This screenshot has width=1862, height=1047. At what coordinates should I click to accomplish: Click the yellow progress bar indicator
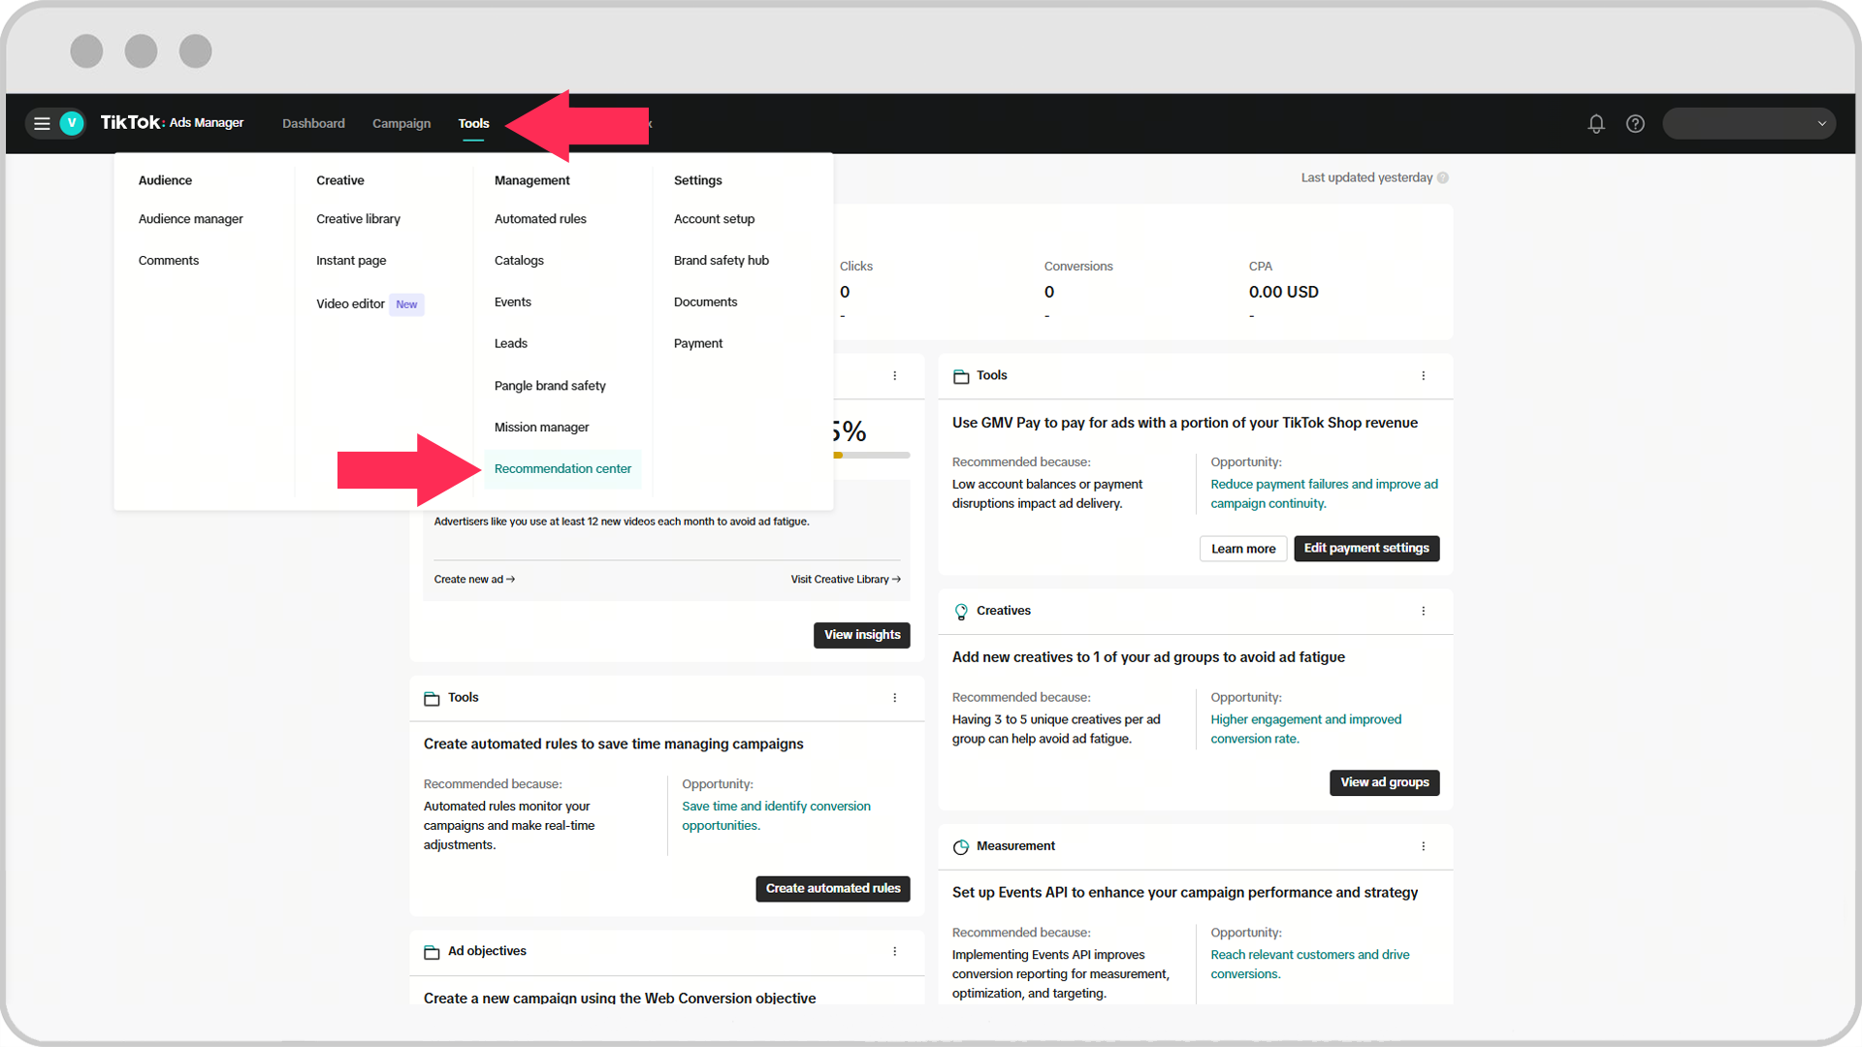(838, 456)
